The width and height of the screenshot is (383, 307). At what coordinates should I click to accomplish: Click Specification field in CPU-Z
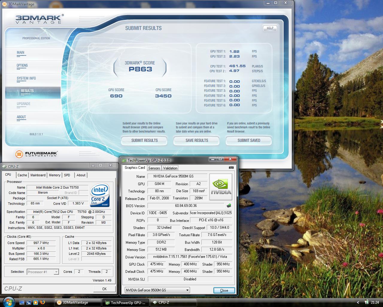point(69,212)
